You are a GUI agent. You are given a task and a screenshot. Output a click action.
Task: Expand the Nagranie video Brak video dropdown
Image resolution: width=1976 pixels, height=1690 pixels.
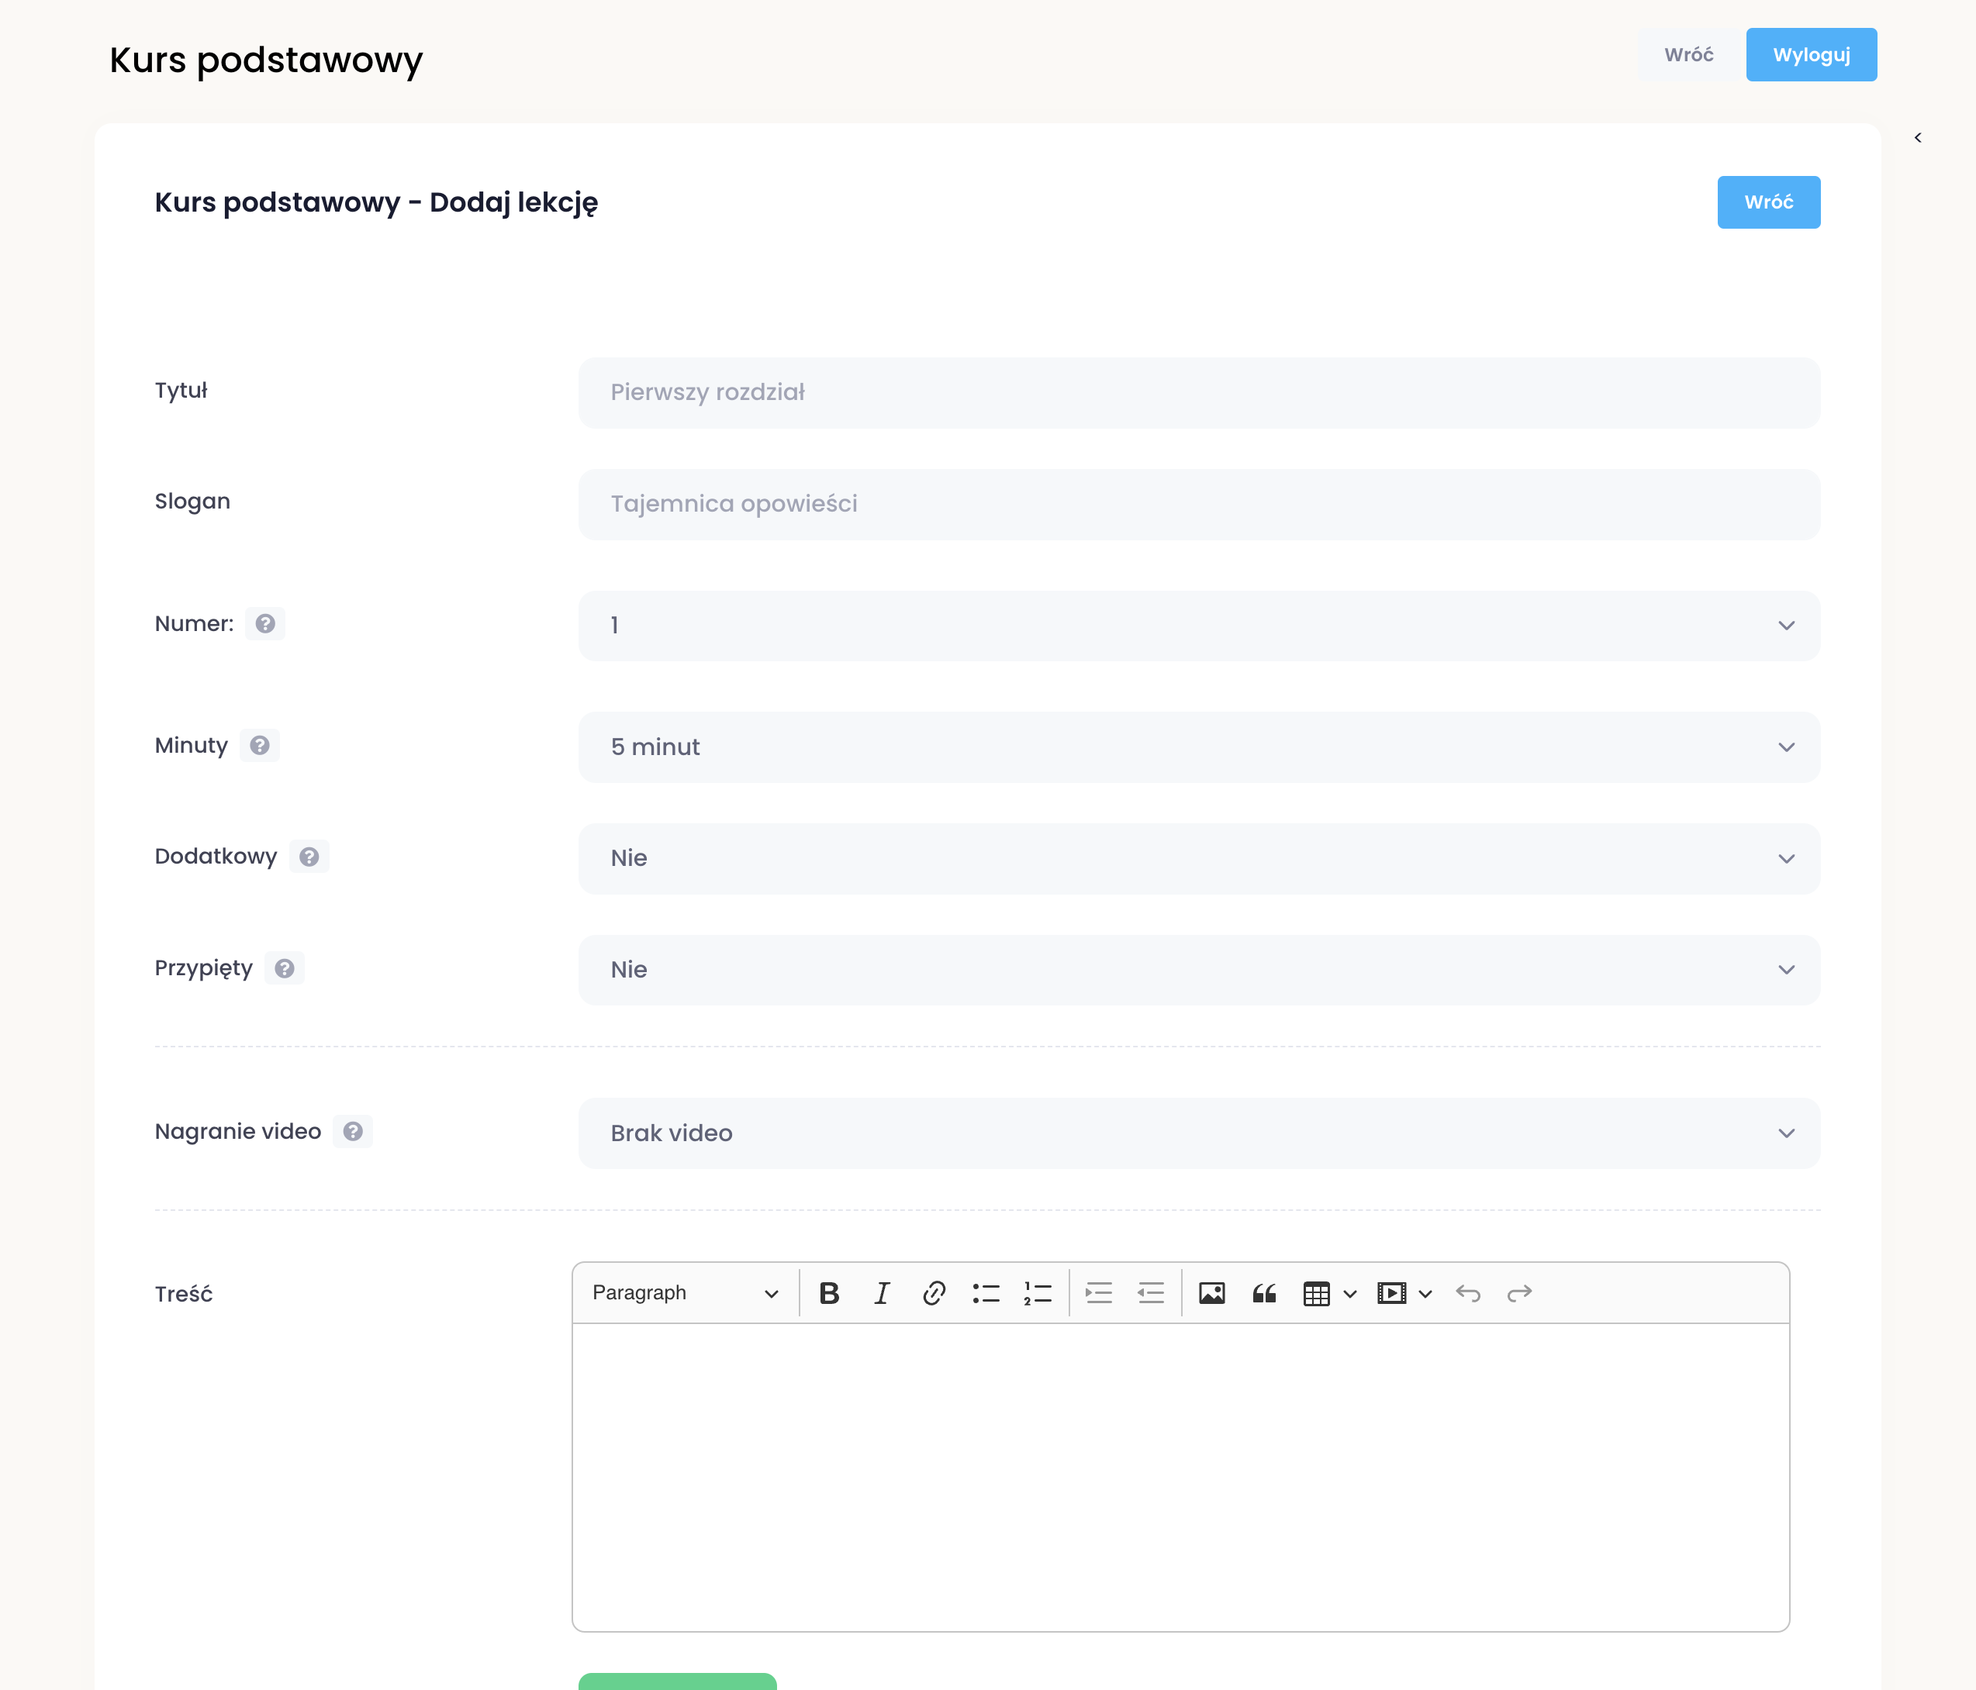click(x=1199, y=1133)
